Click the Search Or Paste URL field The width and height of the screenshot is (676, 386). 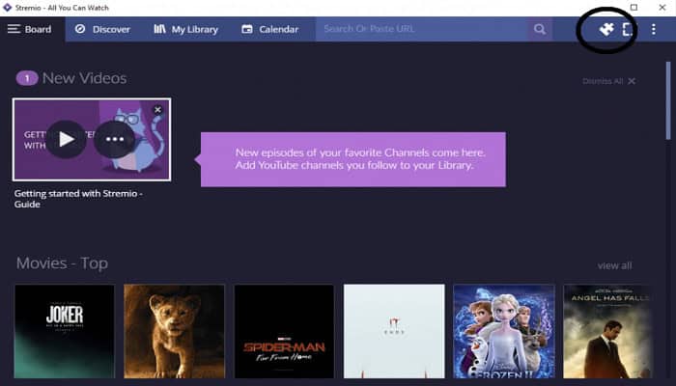421,29
